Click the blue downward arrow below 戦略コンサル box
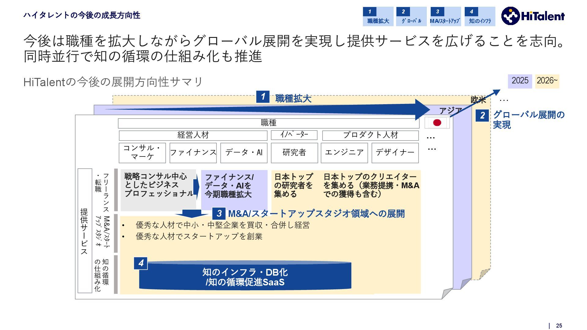The height and width of the screenshot is (330, 587). (192, 213)
